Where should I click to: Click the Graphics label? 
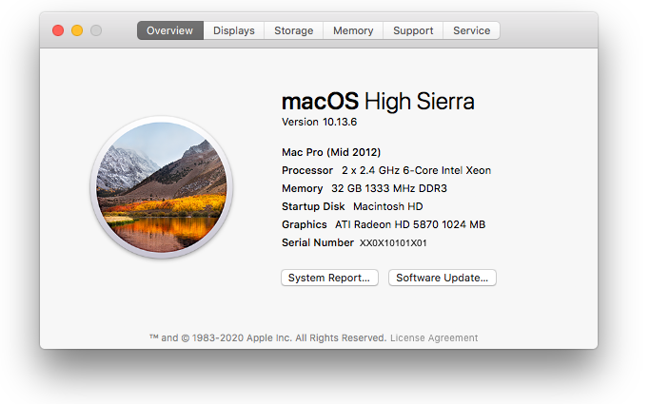305,224
